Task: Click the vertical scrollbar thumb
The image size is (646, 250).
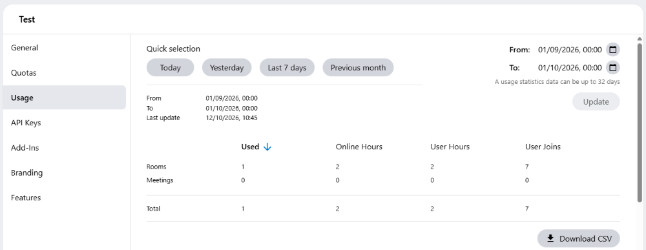Action: [x=640, y=123]
